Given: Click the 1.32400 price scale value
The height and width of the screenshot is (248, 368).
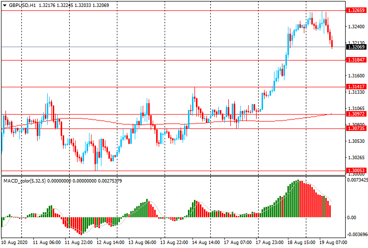Looking at the screenshot, I should pos(356,27).
